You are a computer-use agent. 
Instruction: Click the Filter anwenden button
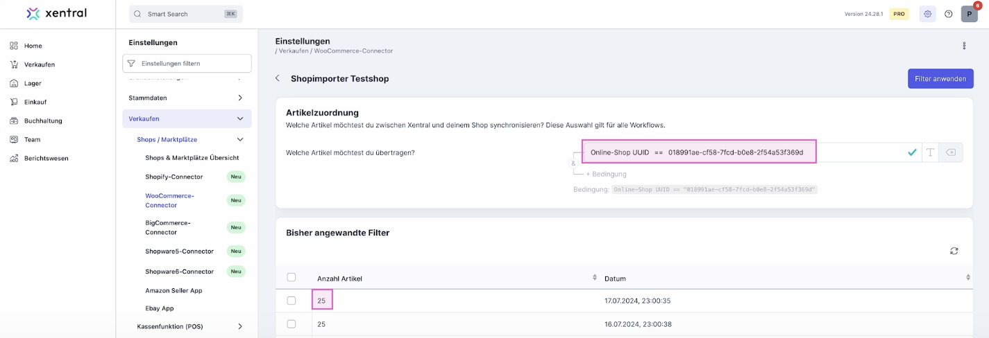pyautogui.click(x=940, y=79)
